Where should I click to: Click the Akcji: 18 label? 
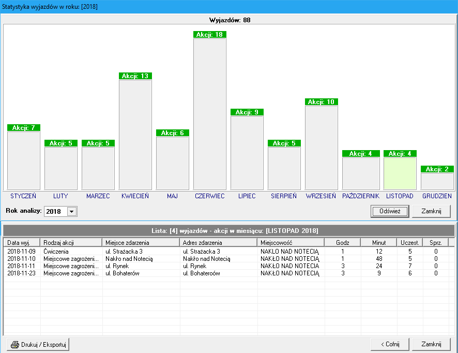coord(210,35)
